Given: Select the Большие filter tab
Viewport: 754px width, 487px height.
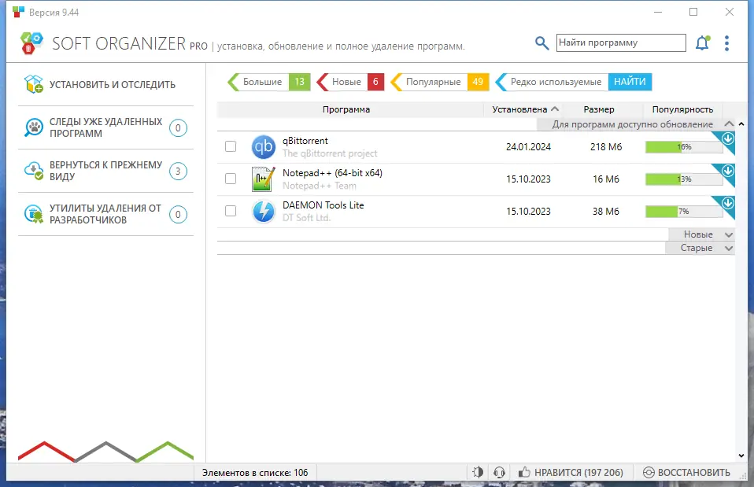Looking at the screenshot, I should tap(269, 82).
